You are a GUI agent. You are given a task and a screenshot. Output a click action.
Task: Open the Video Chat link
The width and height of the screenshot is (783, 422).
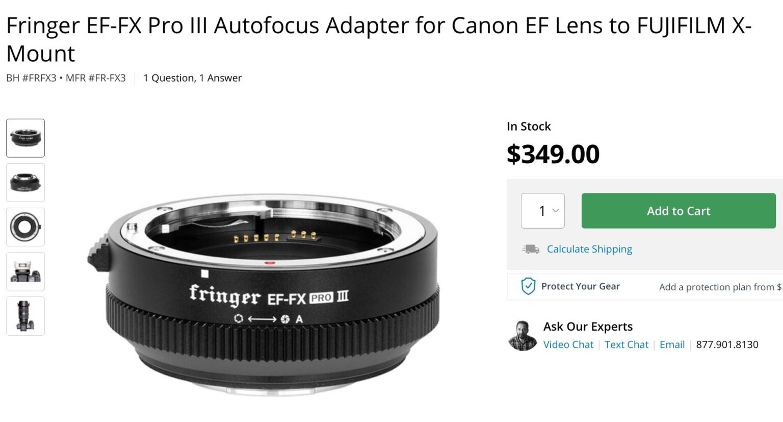pos(568,344)
